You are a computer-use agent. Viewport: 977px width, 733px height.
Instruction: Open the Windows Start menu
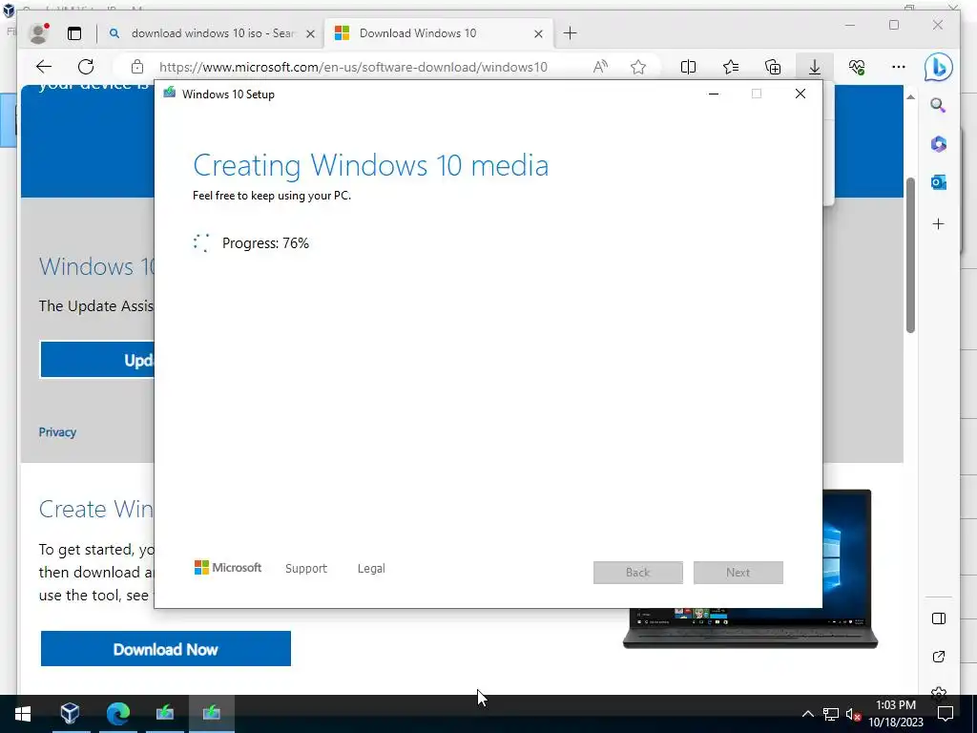click(x=23, y=714)
